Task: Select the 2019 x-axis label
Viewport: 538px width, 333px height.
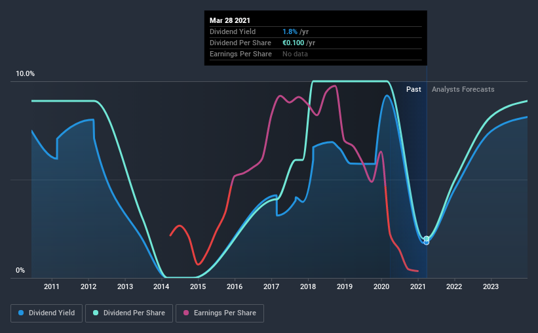Action: [345, 286]
